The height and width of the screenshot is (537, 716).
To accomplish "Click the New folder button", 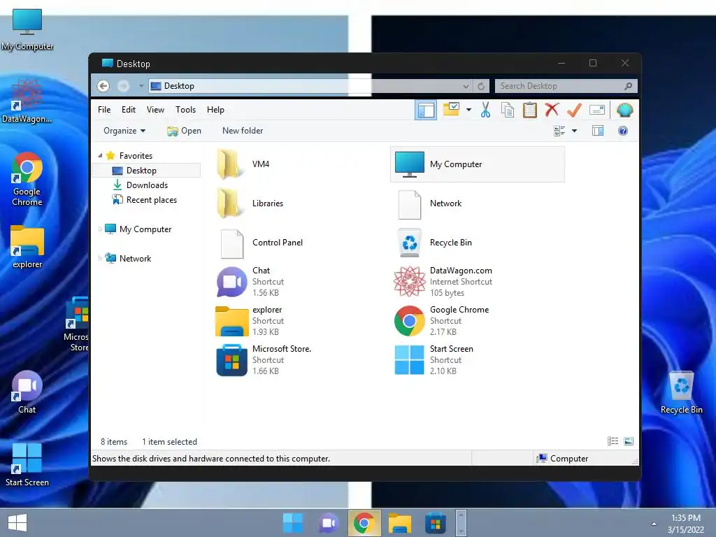I will point(243,131).
